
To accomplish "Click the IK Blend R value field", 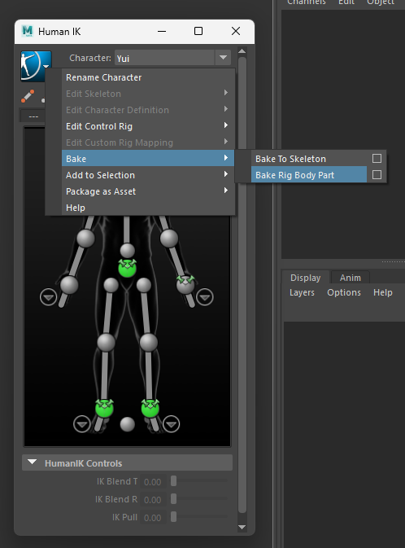I will (154, 500).
